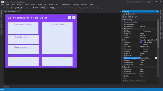
Task: Open the Solution Explorer side tab
Action: 161,15
